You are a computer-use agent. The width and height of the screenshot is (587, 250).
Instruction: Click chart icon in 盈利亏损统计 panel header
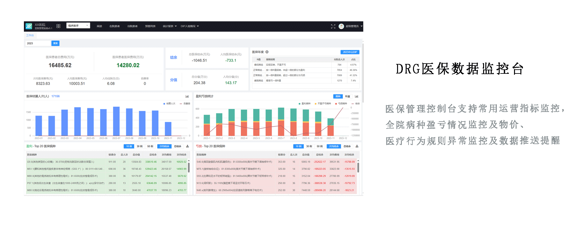click(357, 96)
